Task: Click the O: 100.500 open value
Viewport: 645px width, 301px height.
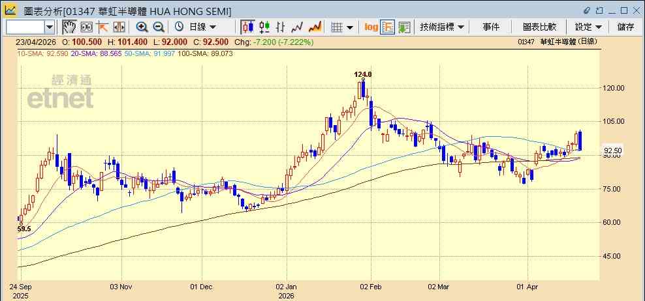Action: coord(82,42)
